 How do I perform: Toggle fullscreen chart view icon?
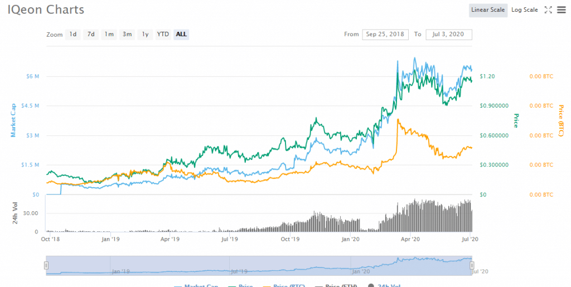tap(548, 10)
